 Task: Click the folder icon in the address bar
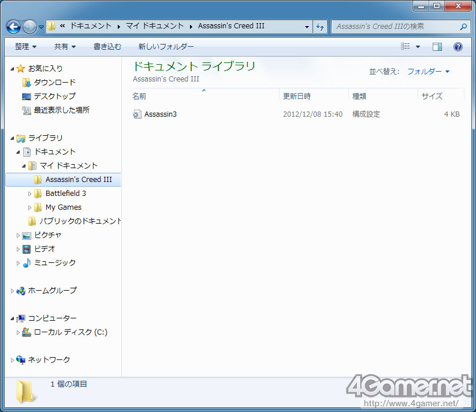(51, 26)
